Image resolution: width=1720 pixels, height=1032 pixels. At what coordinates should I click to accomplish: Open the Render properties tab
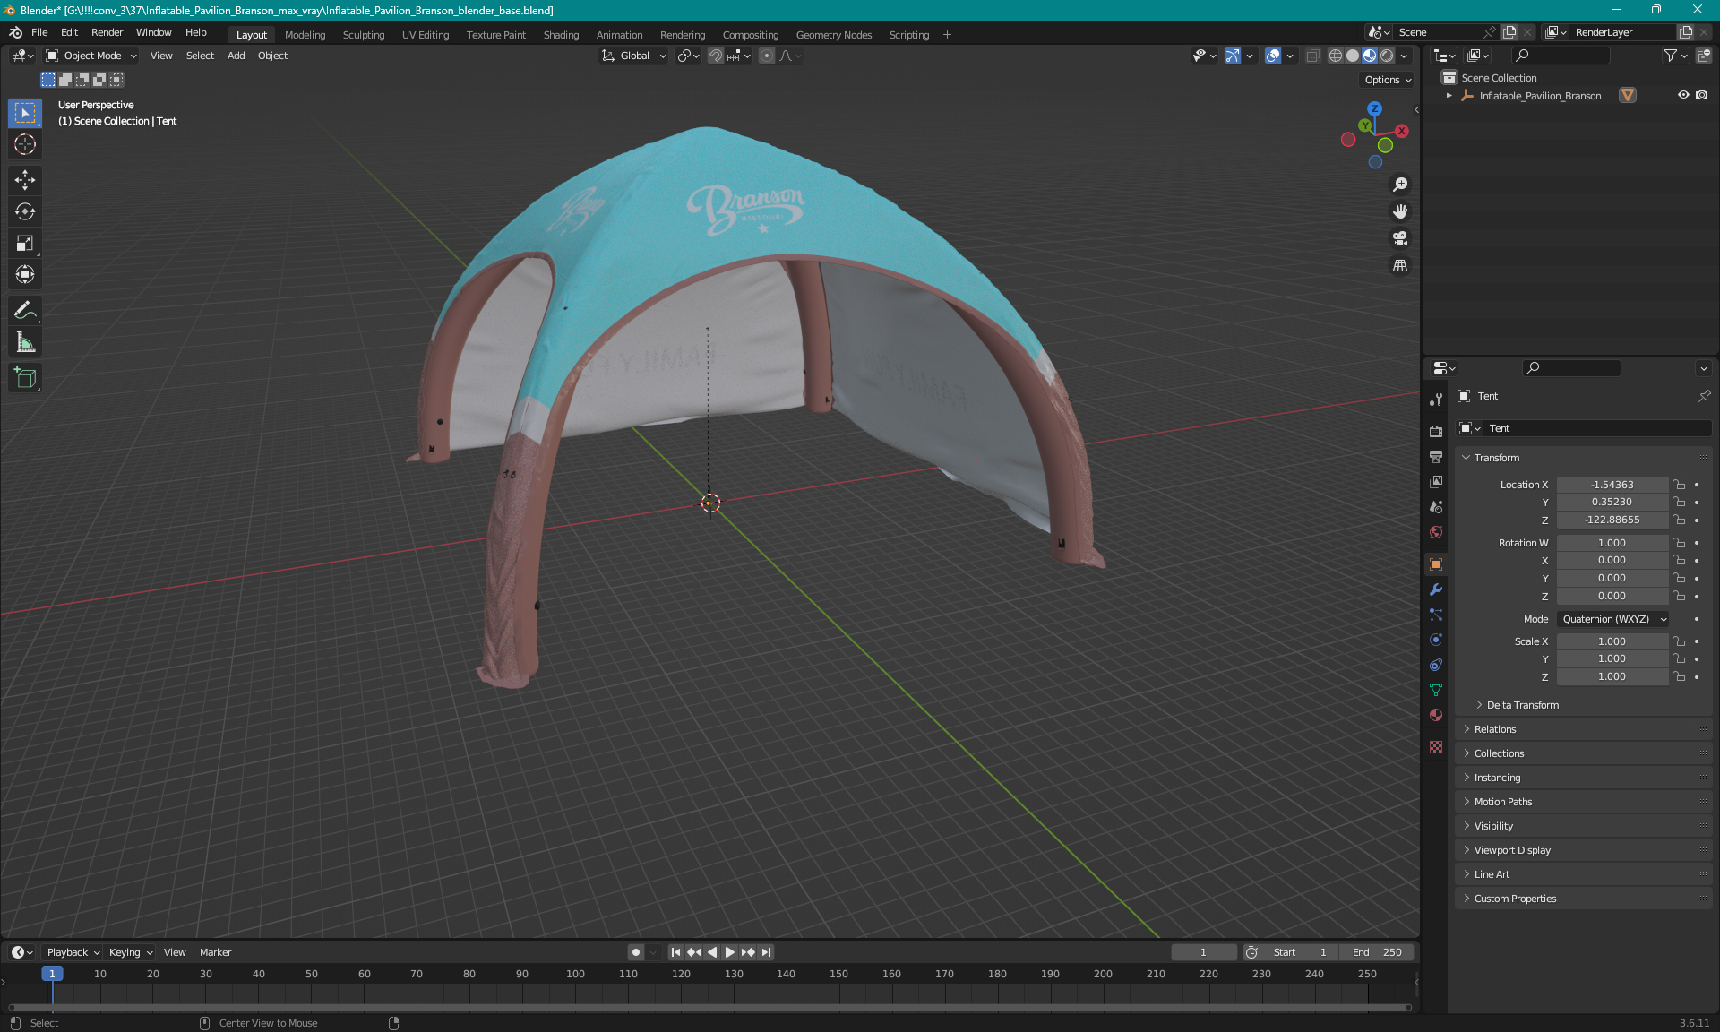coord(1436,431)
